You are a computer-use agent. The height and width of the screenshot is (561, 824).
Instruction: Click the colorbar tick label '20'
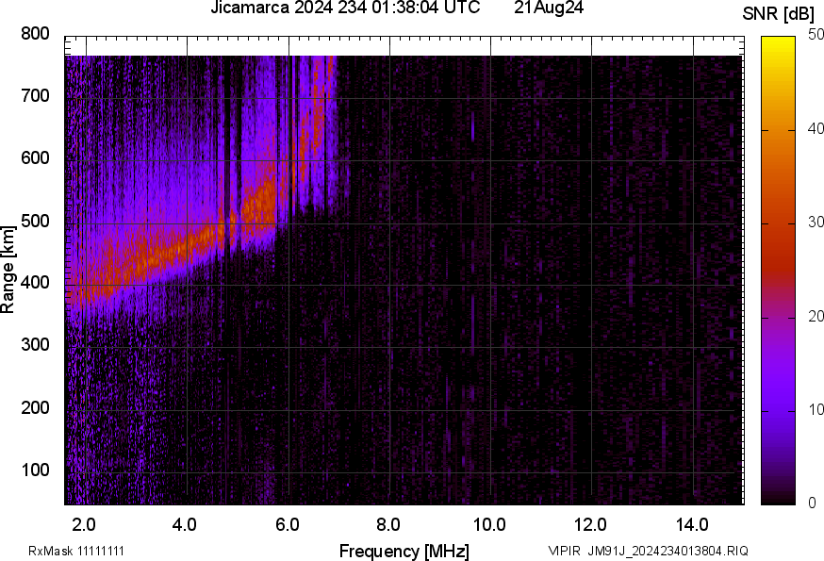click(816, 316)
